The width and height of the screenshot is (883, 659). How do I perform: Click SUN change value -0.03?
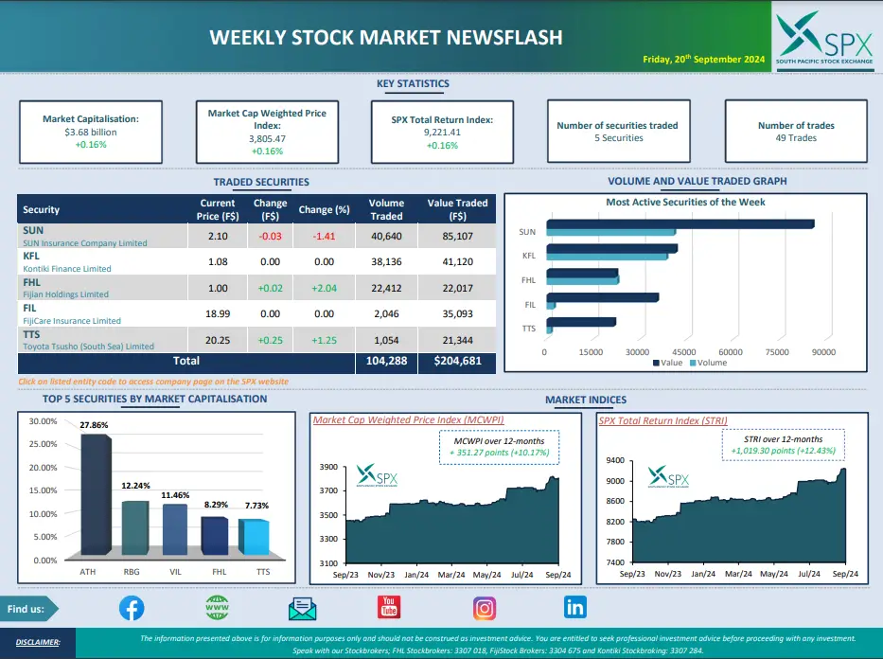271,236
